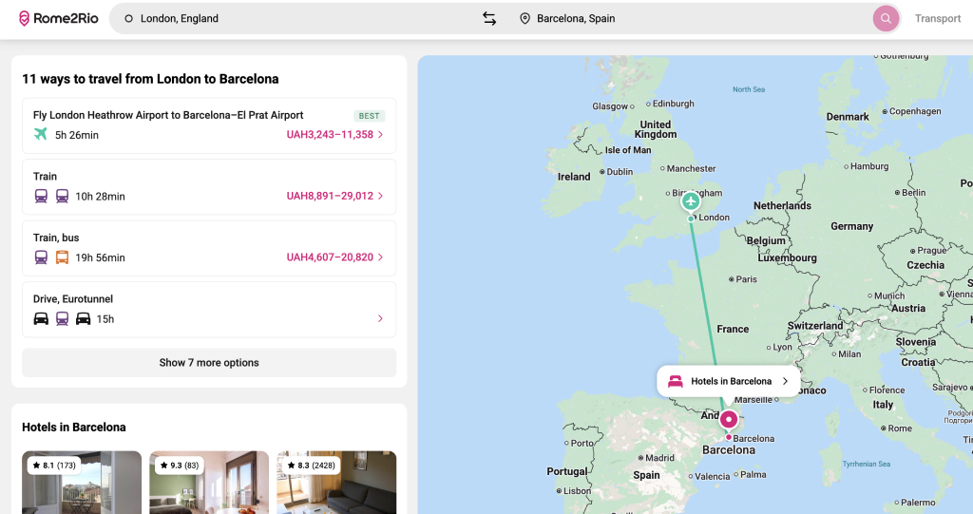Image resolution: width=973 pixels, height=514 pixels.
Task: Open hotel thumbnail rated 8.3 (2428)
Action: point(336,483)
